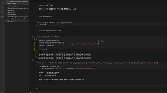Click the Dev Day 2019 – Demo 2 text
This screenshot has height=93, width=167.
coord(47,6)
